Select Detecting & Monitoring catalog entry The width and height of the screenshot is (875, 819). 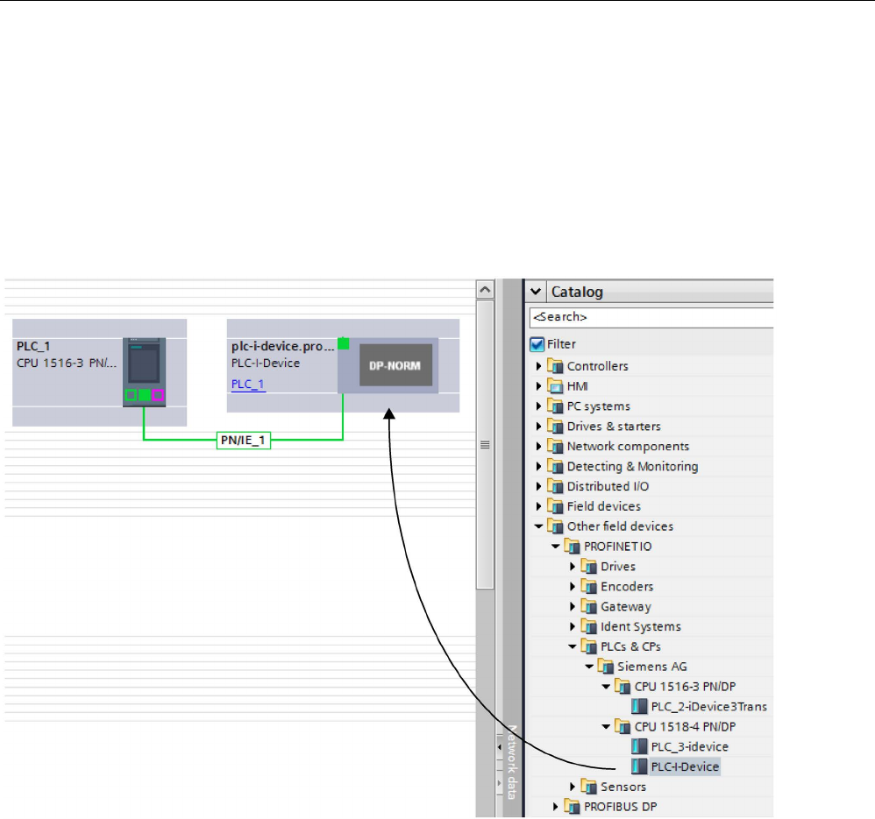pyautogui.click(x=632, y=467)
